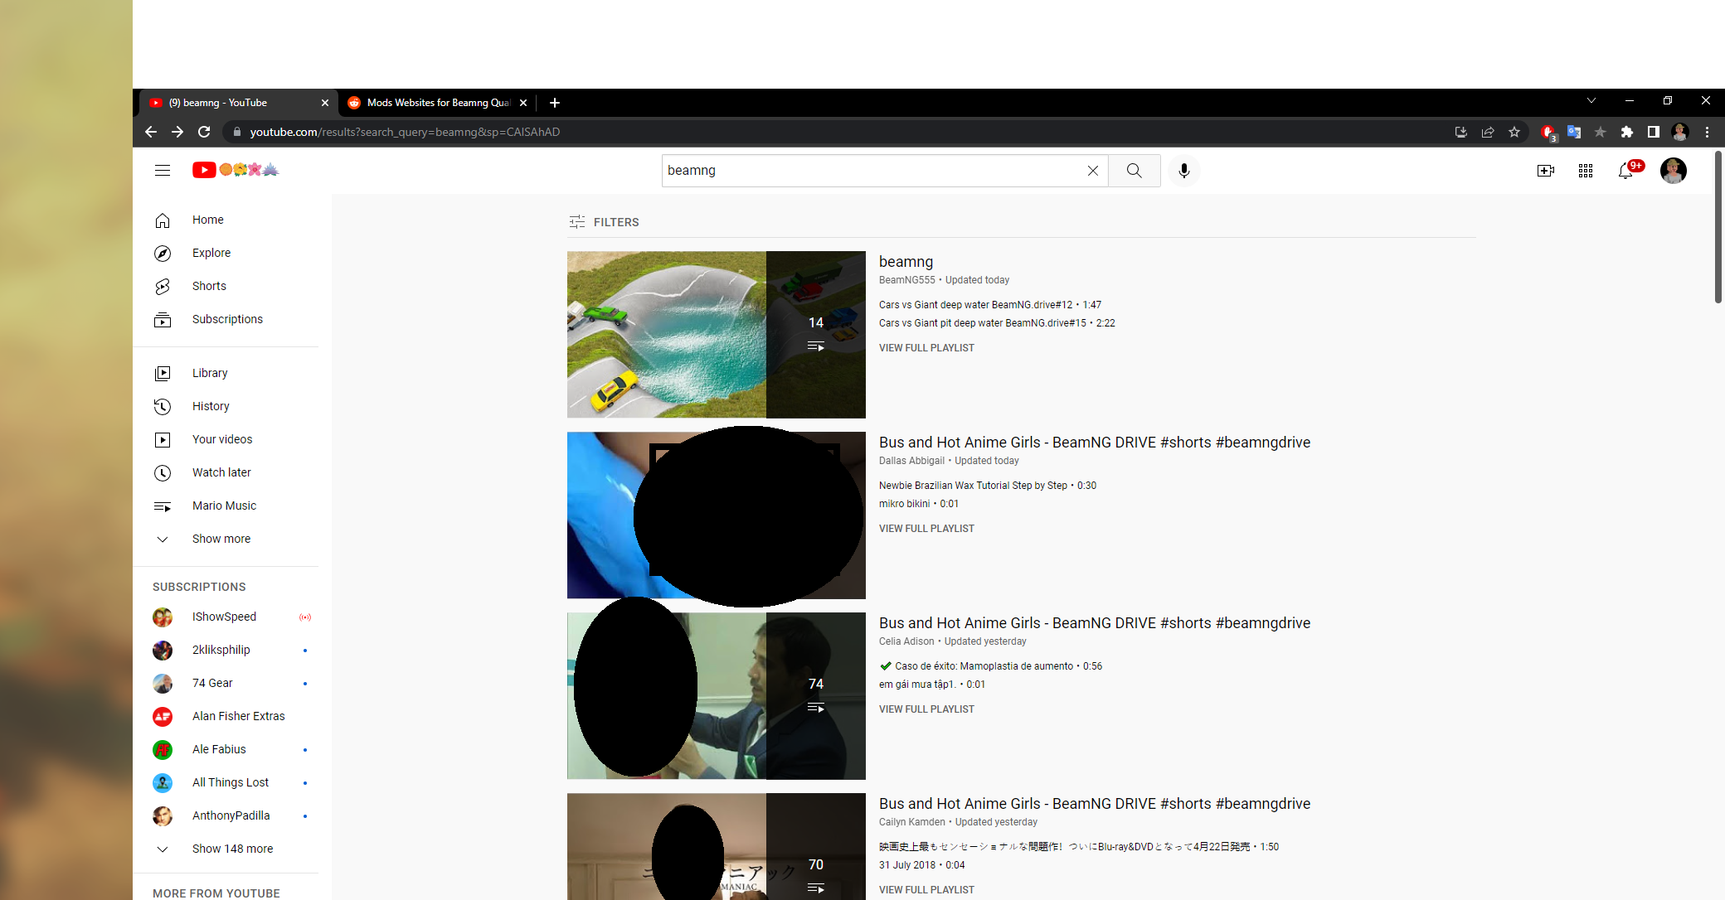Toggle the browser side panel icon
The width and height of the screenshot is (1725, 900).
coord(1654,132)
